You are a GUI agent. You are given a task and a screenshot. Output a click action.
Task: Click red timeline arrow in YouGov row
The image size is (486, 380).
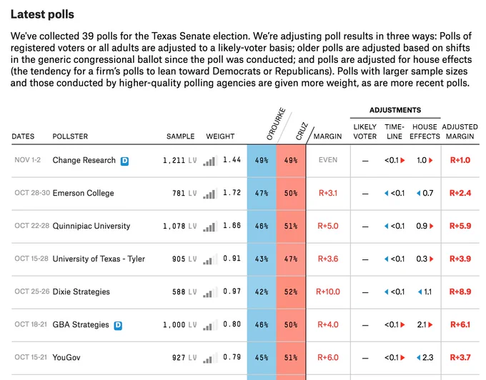(402, 357)
